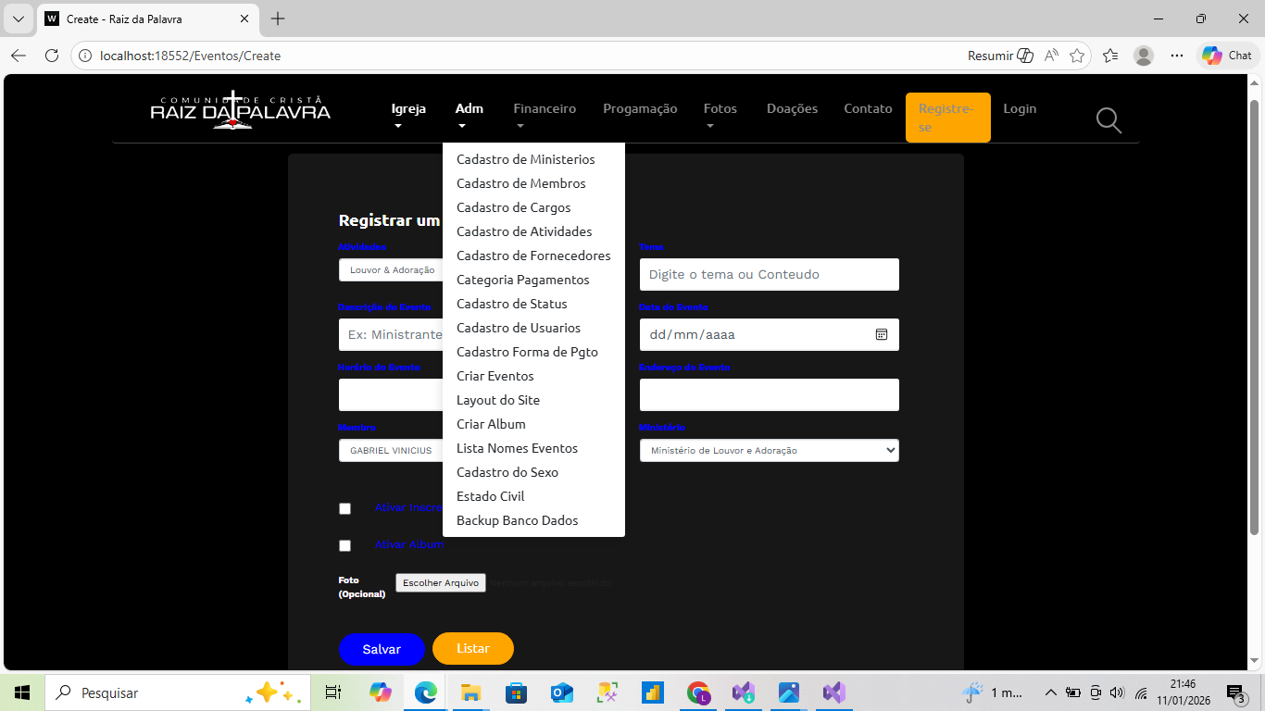Open File Explorer from the taskbar

pyautogui.click(x=470, y=692)
